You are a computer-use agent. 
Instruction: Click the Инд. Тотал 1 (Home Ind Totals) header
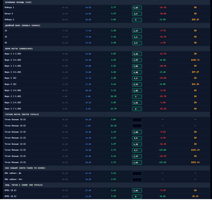click(x=24, y=185)
